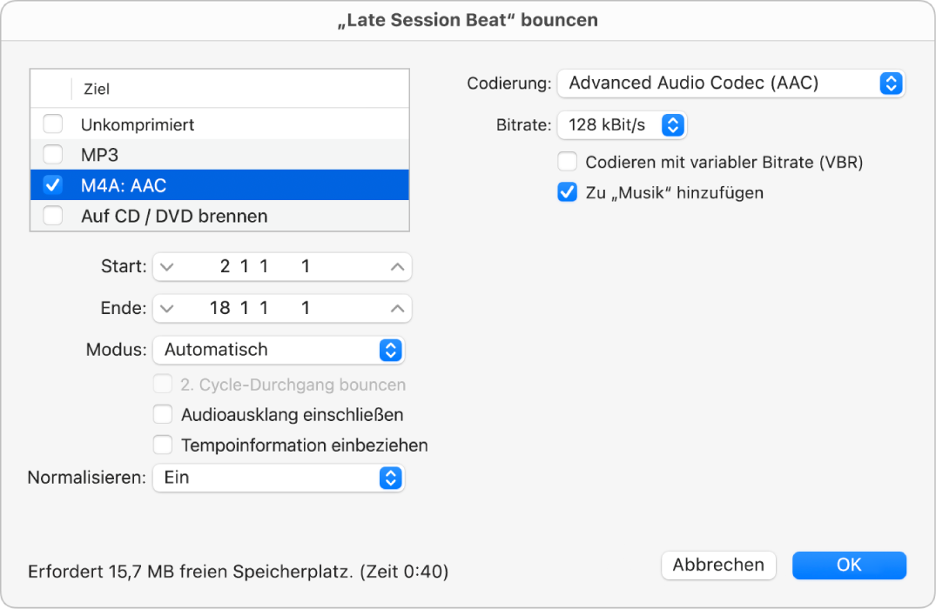
Task: Increment the Ende value with the up arrow
Action: pyautogui.click(x=397, y=308)
